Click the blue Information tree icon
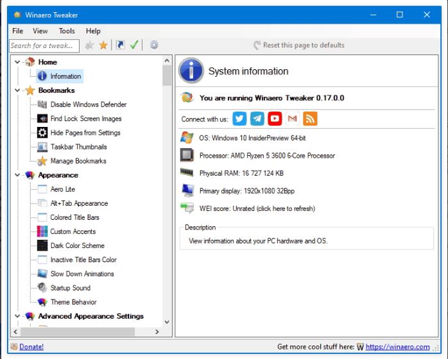This screenshot has width=448, height=359. [42, 76]
